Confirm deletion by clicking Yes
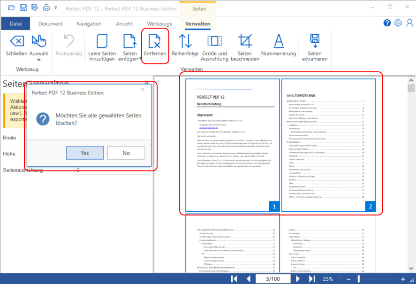The height and width of the screenshot is (284, 416). [x=84, y=153]
